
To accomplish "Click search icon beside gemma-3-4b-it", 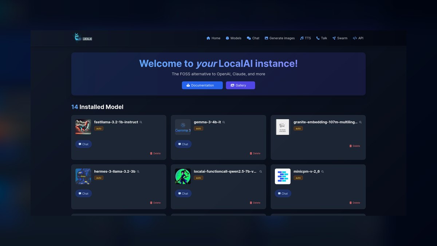I will click(x=224, y=122).
